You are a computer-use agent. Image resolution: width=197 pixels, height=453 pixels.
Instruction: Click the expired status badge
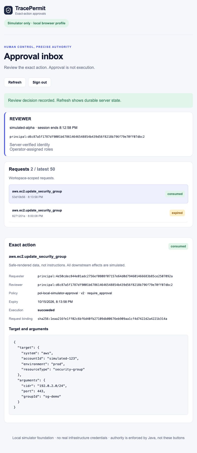click(177, 213)
